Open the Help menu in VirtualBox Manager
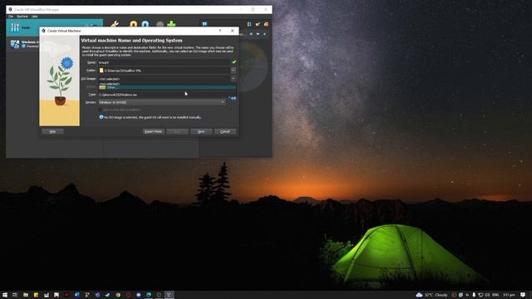 click(x=34, y=17)
